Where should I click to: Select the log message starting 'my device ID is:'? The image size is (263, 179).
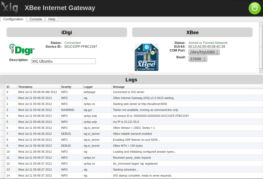(x=151, y=116)
